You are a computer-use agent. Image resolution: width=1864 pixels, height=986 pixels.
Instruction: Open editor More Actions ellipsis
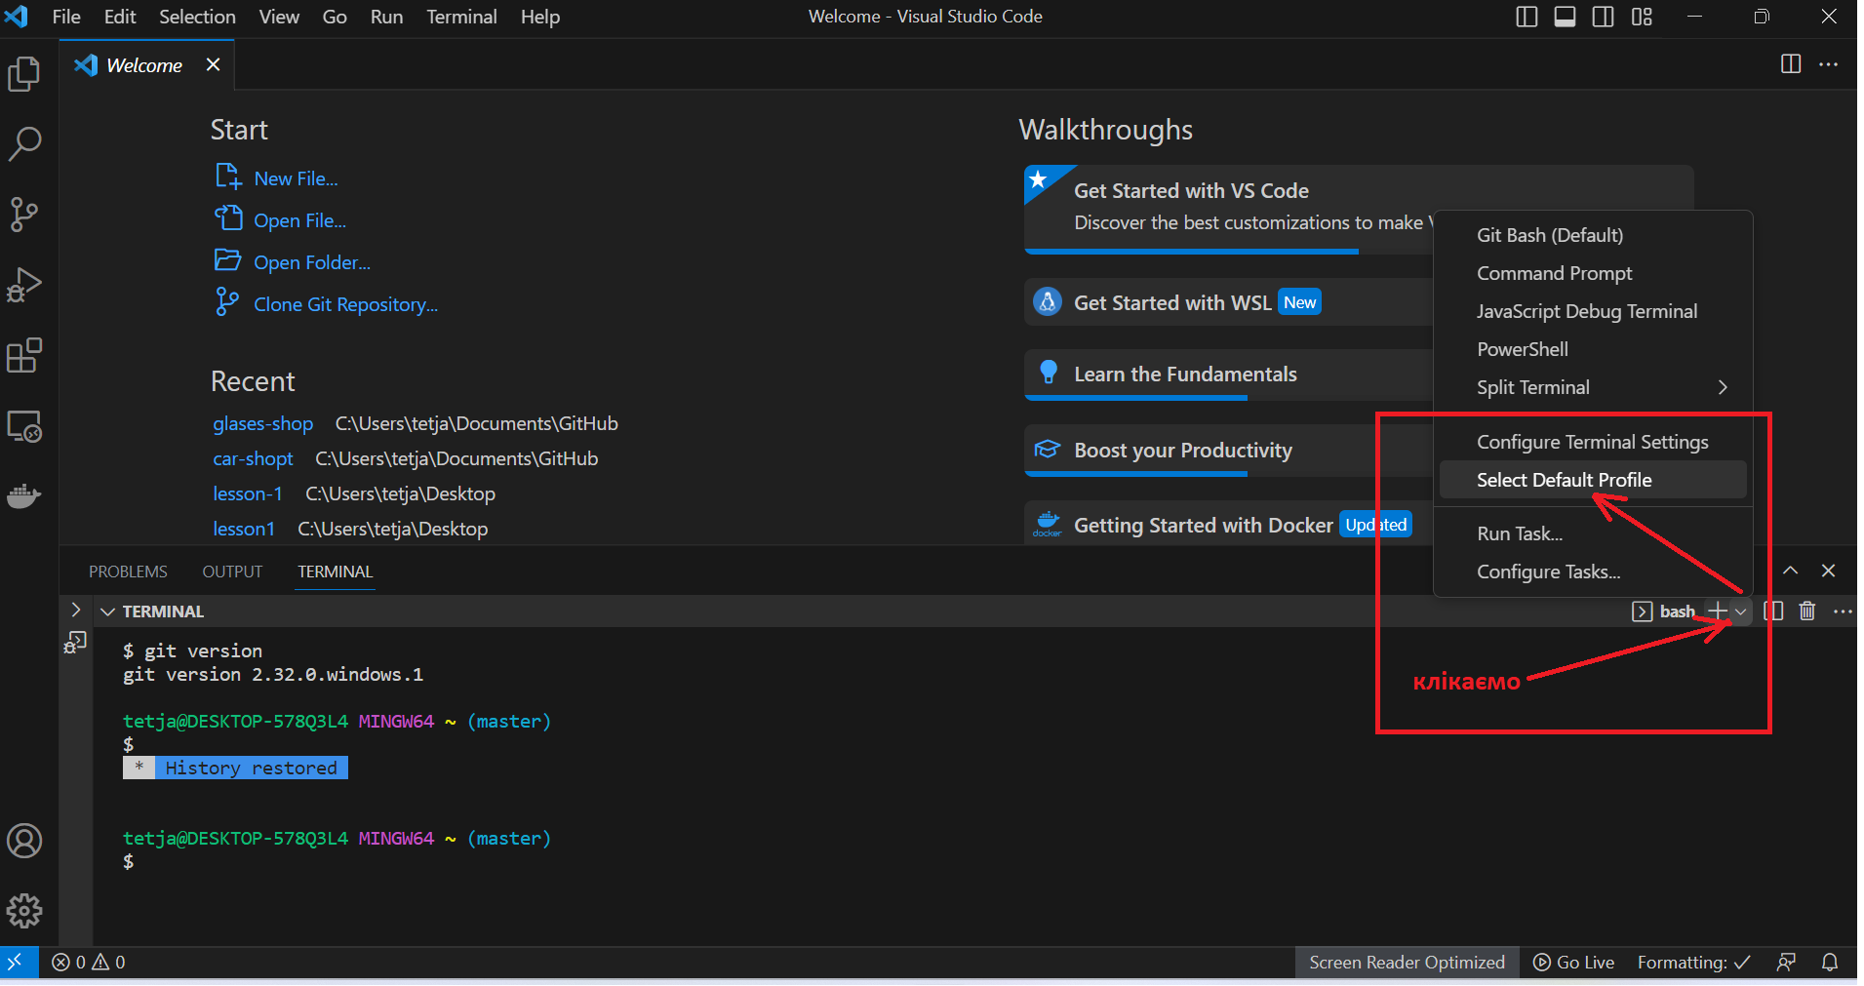click(x=1829, y=64)
